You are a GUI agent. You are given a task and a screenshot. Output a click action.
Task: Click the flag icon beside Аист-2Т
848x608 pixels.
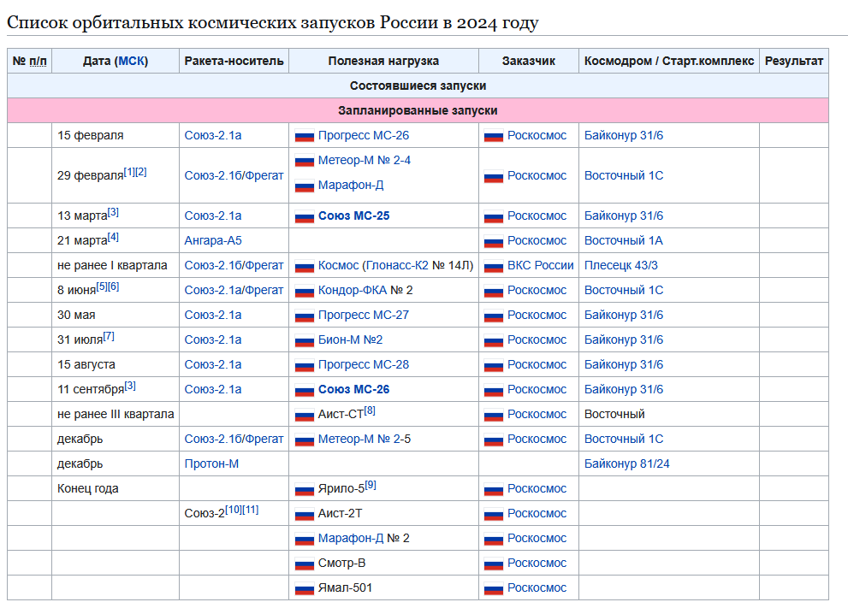click(x=305, y=515)
